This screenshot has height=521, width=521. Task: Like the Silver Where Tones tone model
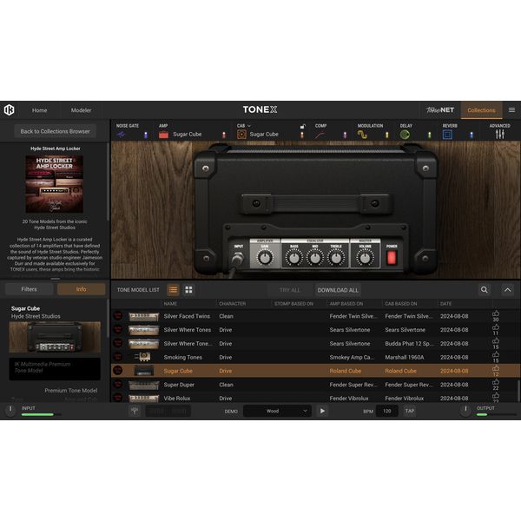496,327
